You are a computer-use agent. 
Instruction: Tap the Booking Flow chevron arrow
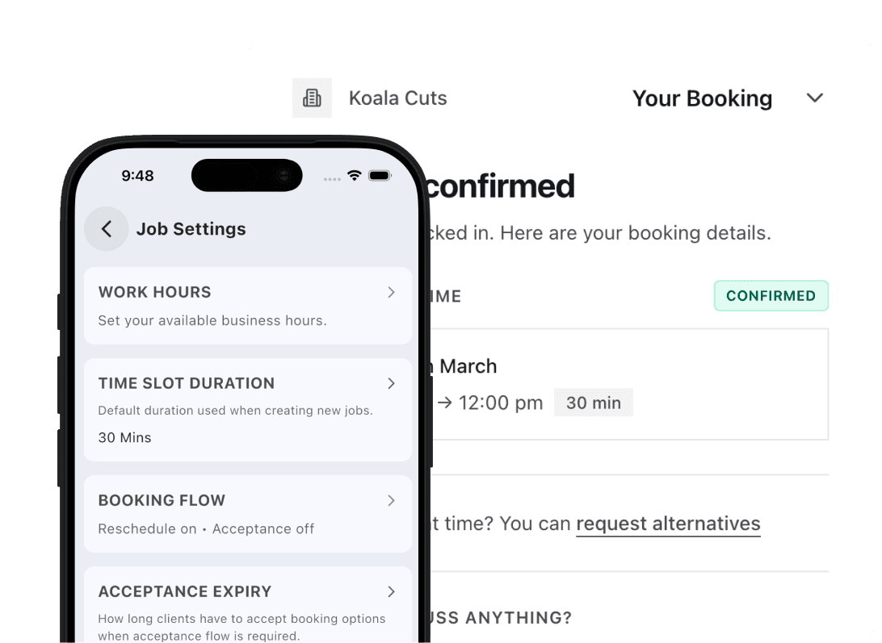pyautogui.click(x=391, y=500)
